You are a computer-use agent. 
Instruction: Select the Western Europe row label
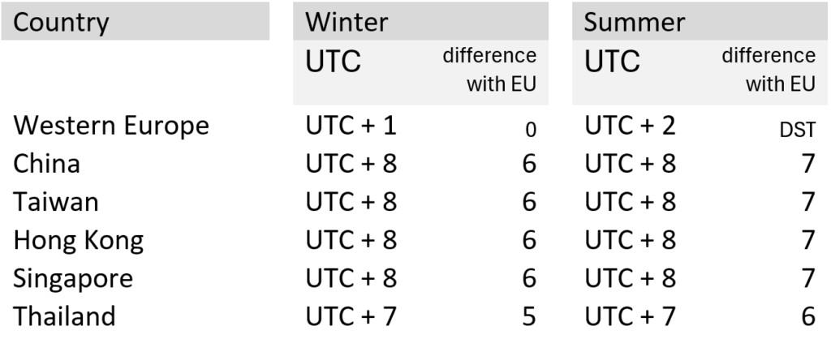[x=111, y=126]
